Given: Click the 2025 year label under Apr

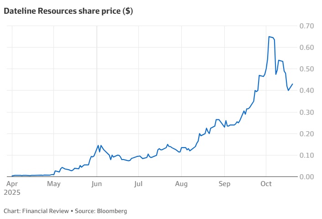Looking at the screenshot, I should (13, 192).
